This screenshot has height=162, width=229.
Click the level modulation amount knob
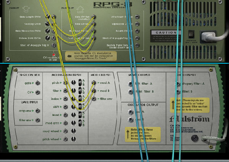click(x=73, y=115)
